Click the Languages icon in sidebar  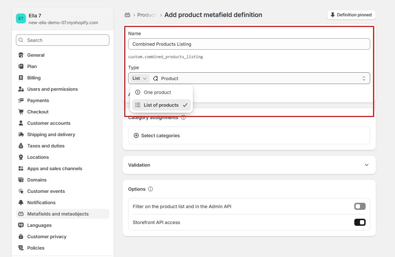coord(21,225)
